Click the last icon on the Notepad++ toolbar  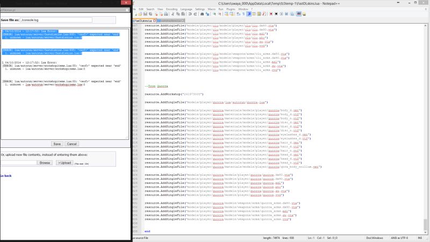point(304,14)
